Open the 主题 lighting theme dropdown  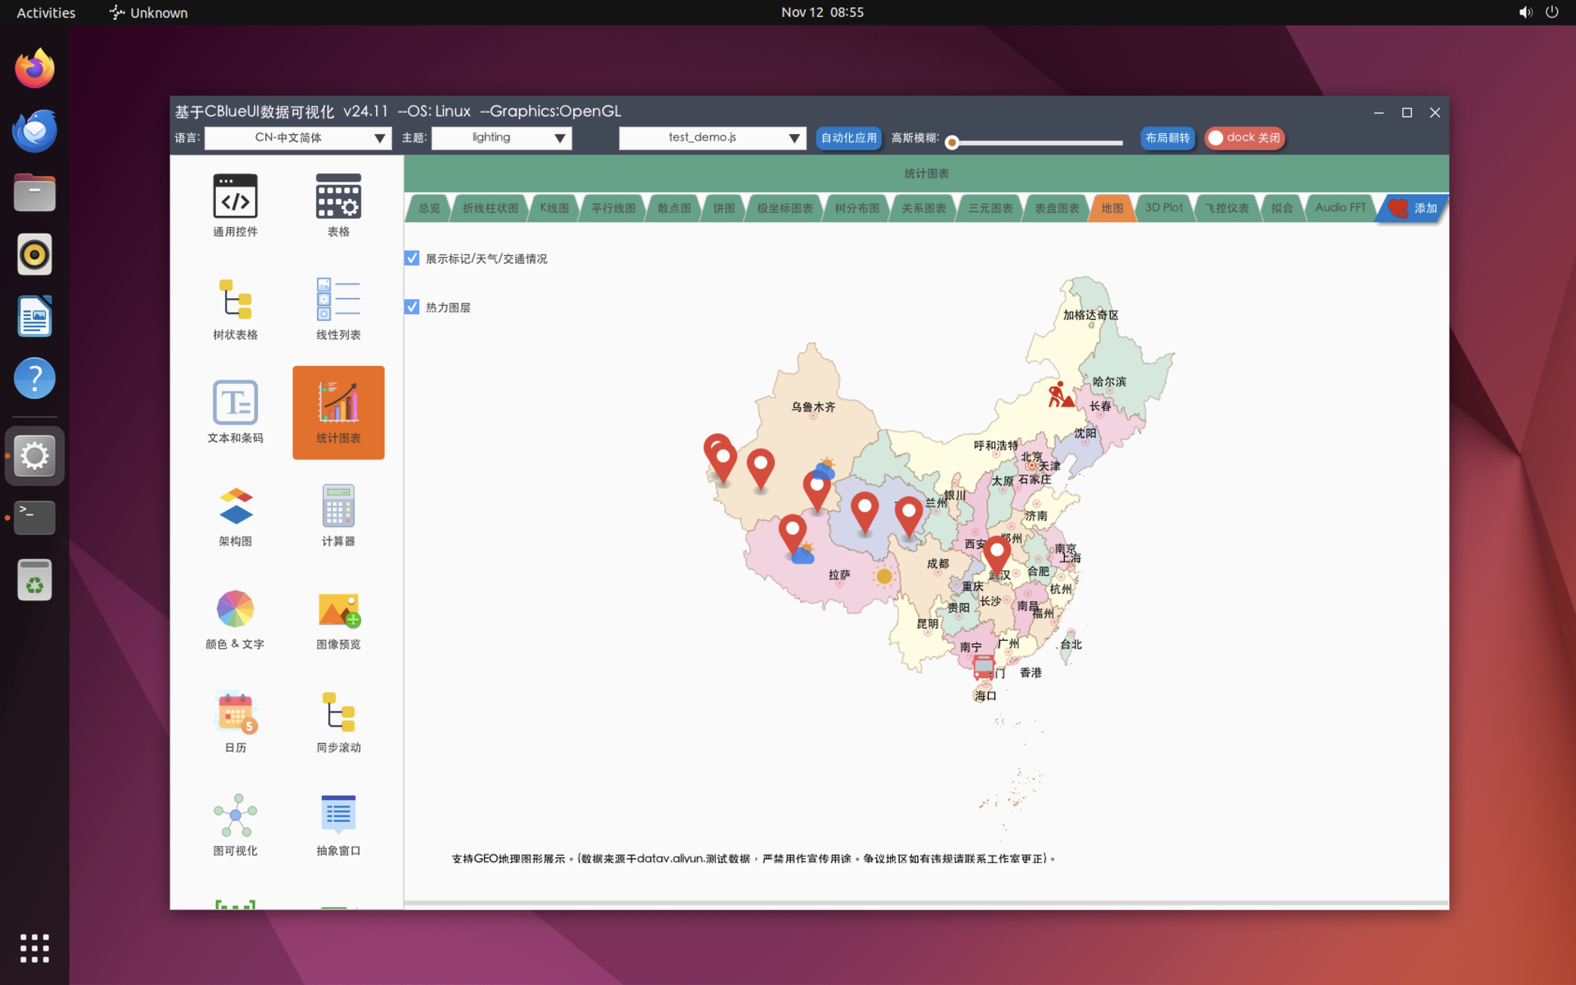pos(501,138)
